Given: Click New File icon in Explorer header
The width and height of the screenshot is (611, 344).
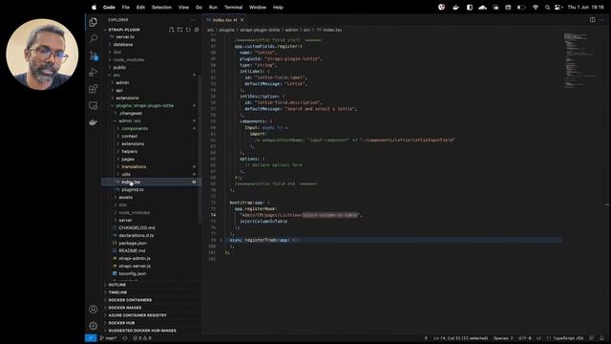Looking at the screenshot, I should [x=172, y=30].
